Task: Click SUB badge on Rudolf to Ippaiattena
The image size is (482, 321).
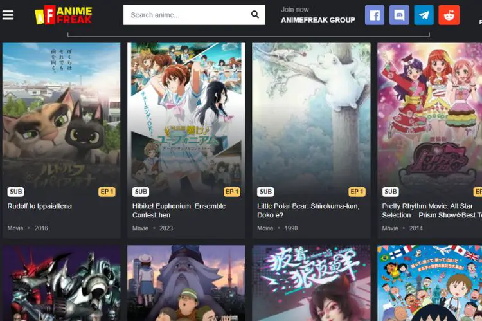Action: (15, 192)
